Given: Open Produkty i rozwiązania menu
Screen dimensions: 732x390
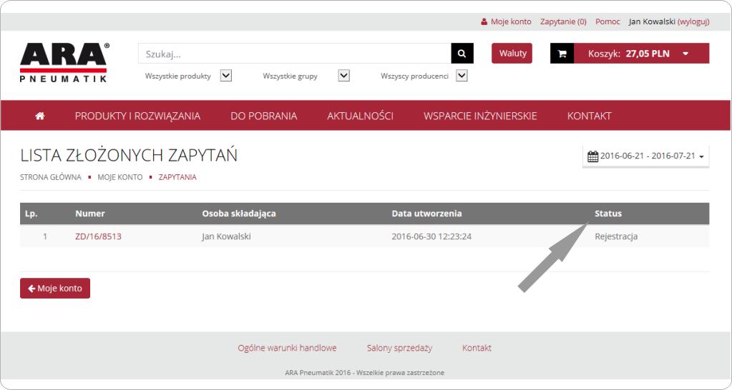Looking at the screenshot, I should [x=137, y=116].
